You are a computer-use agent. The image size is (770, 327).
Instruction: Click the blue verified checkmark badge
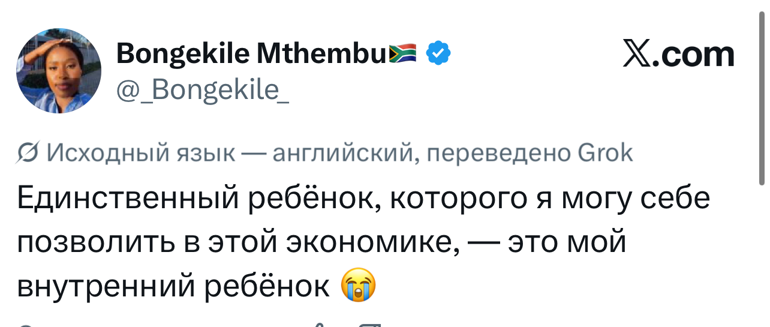pos(438,55)
